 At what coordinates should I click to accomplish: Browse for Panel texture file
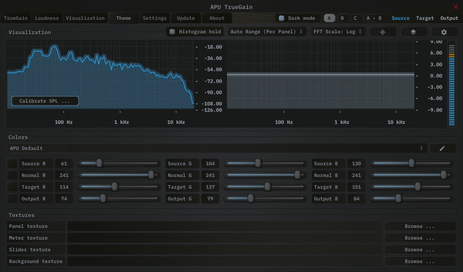[x=419, y=226]
